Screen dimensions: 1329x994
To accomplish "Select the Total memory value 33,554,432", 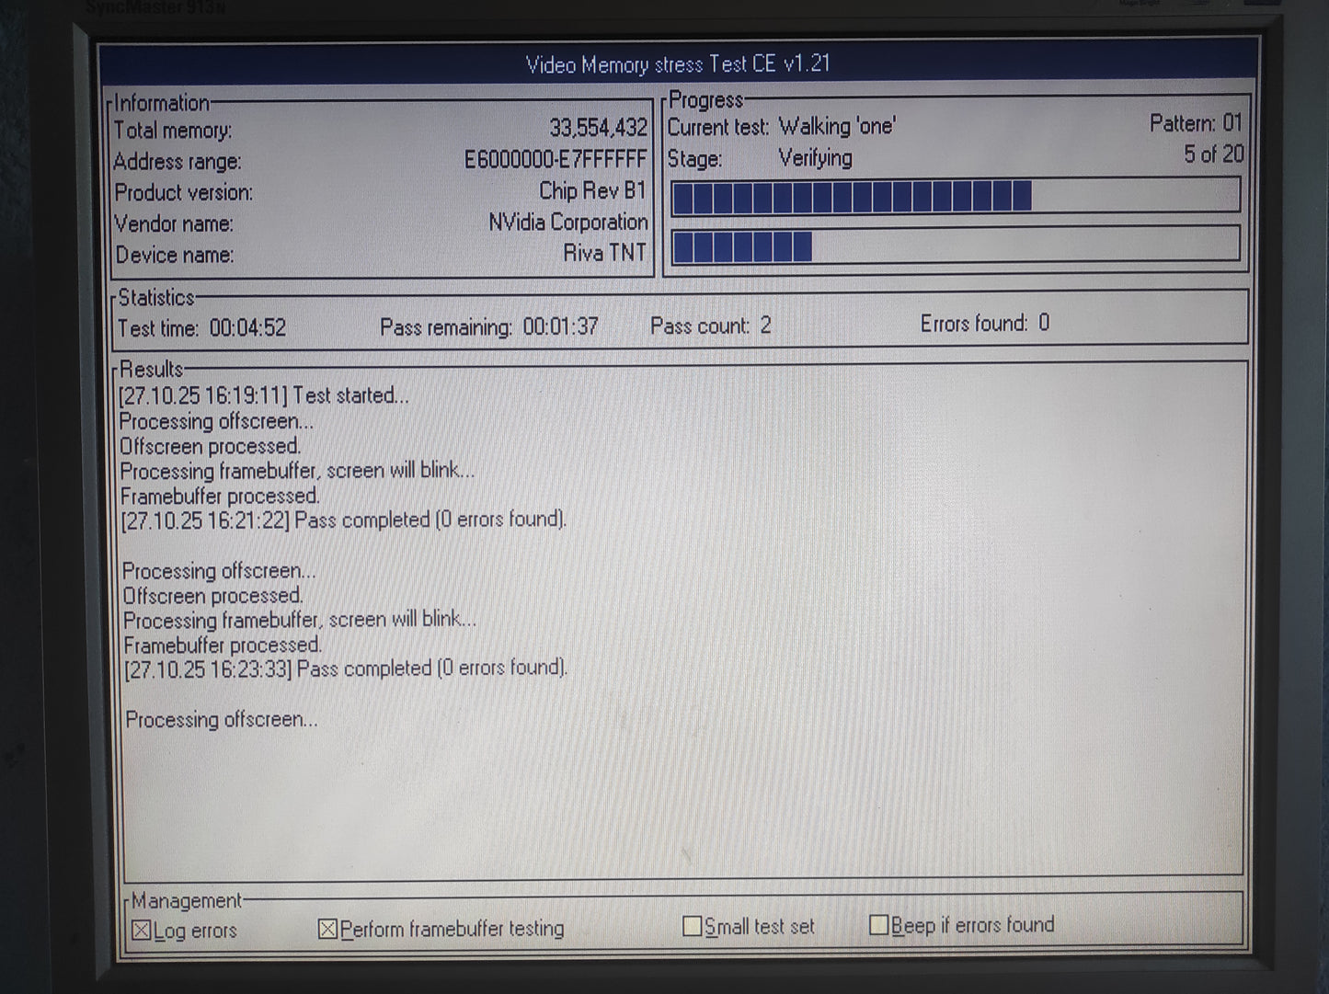I will pyautogui.click(x=598, y=128).
